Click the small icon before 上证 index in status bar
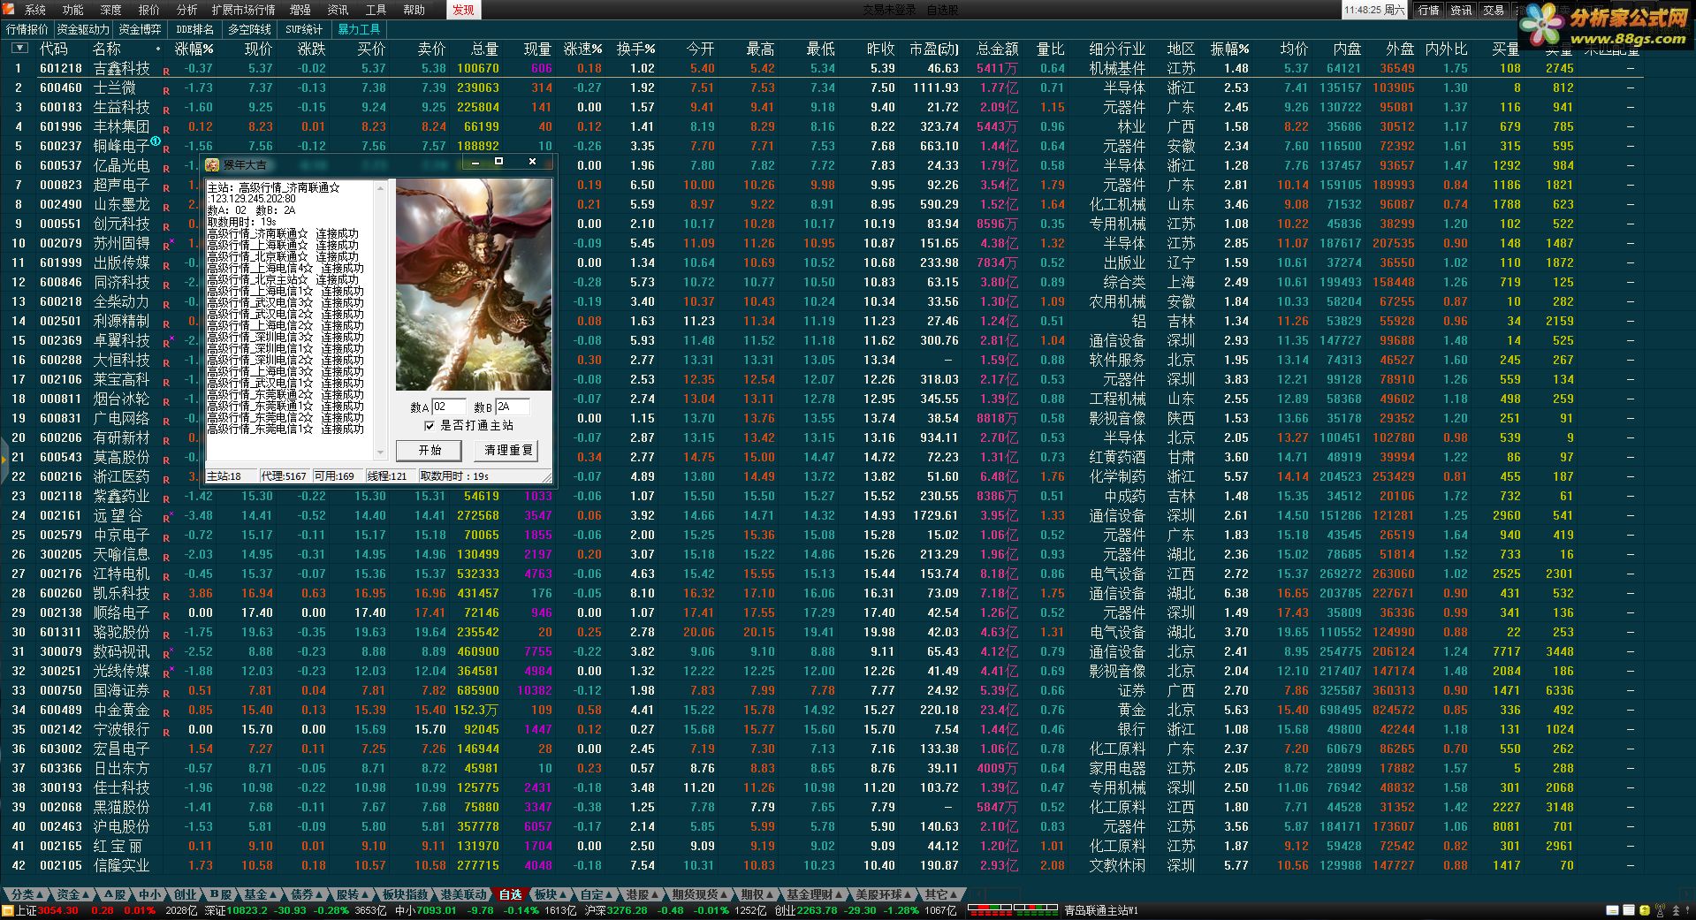 click(x=9, y=910)
